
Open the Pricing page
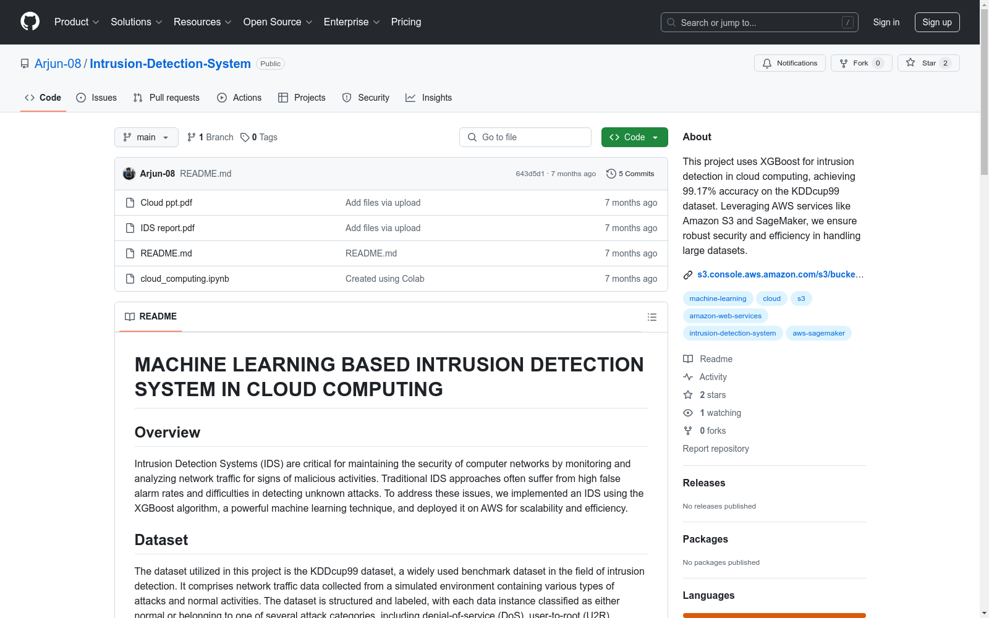click(406, 22)
